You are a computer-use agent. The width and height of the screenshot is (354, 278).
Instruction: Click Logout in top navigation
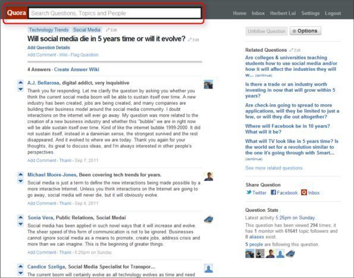pos(333,13)
